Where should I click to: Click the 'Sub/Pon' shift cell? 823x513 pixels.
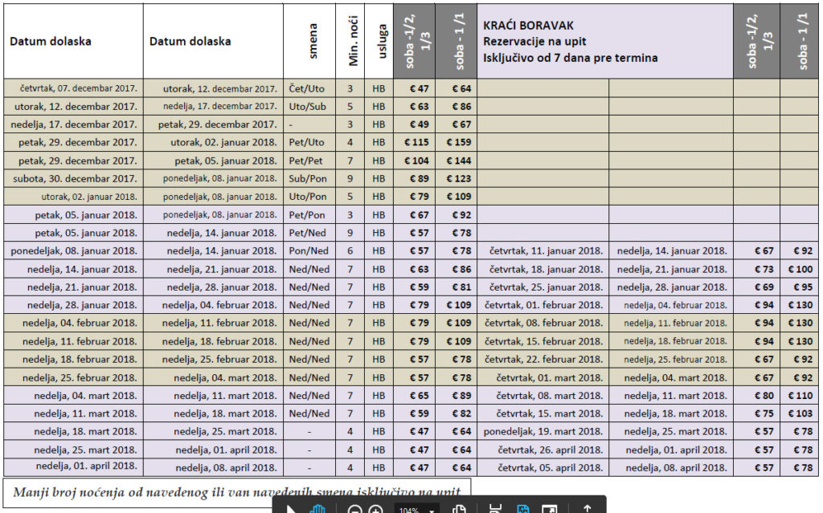coord(308,178)
